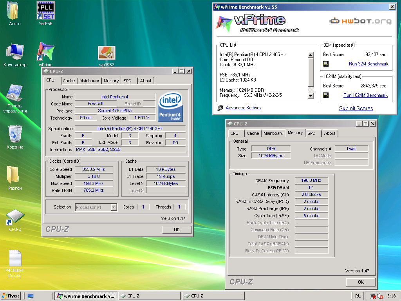Select the About tab in the left CPU-Z window

click(x=146, y=81)
